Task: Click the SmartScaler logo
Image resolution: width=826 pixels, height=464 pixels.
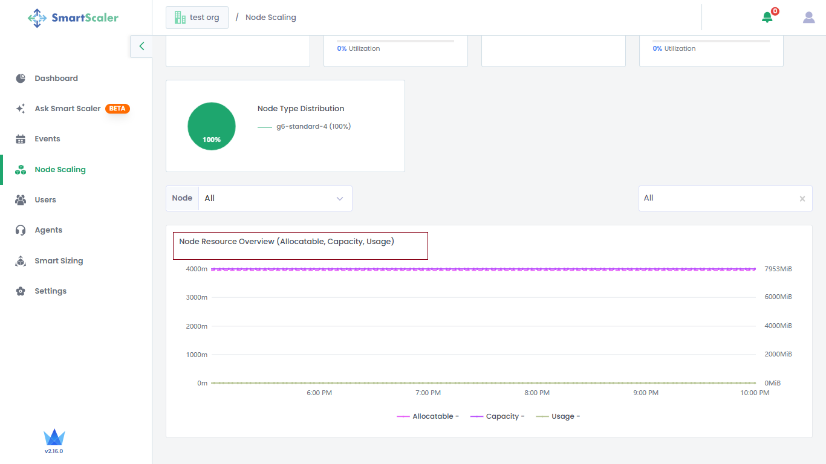Action: pyautogui.click(x=73, y=18)
